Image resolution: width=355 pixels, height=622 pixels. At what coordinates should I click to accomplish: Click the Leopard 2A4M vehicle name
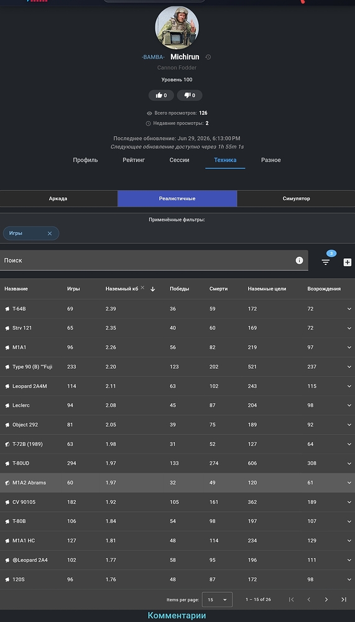pyautogui.click(x=30, y=386)
